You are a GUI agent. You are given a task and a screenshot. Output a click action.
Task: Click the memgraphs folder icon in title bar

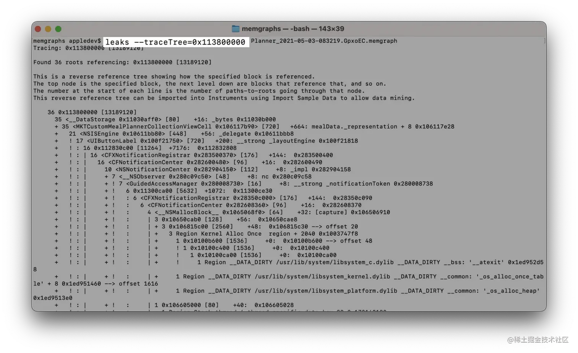tap(235, 29)
